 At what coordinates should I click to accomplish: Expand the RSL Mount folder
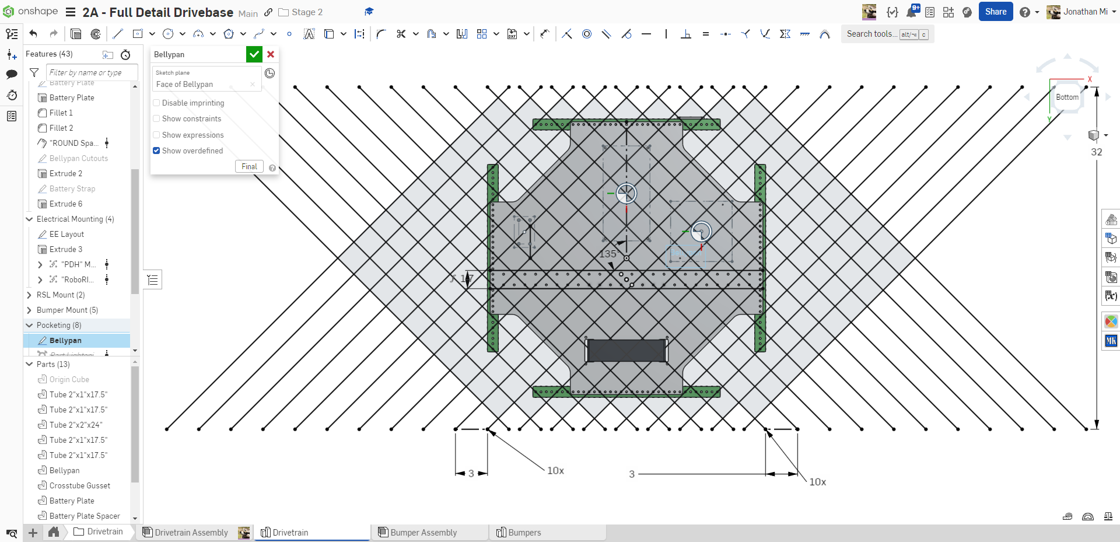click(29, 295)
